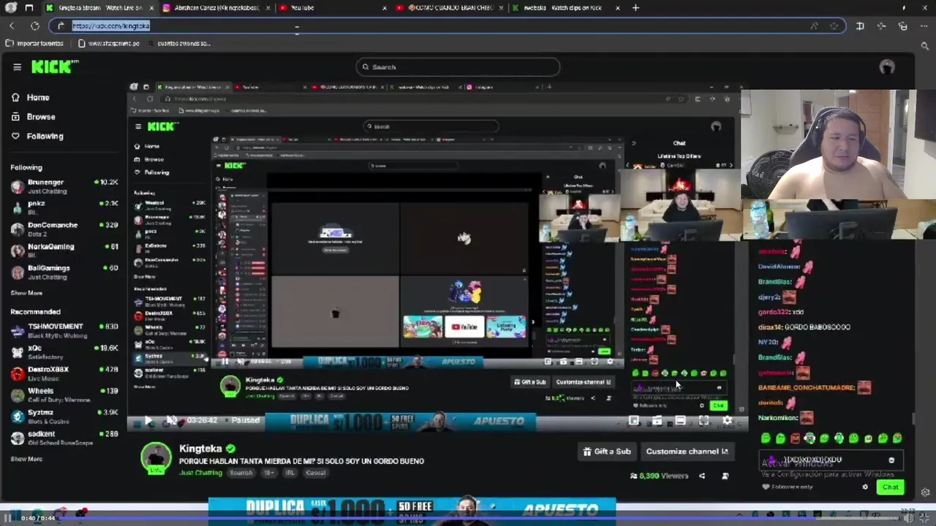This screenshot has width=936, height=526.
Task: Click the outer video volume speaker icon
Action: 909,518
